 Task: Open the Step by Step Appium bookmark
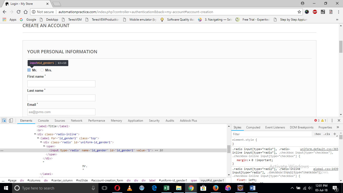(290, 20)
